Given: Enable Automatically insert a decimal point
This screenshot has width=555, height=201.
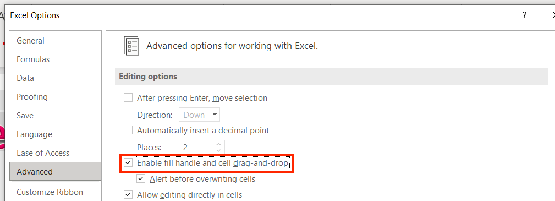Looking at the screenshot, I should [128, 130].
